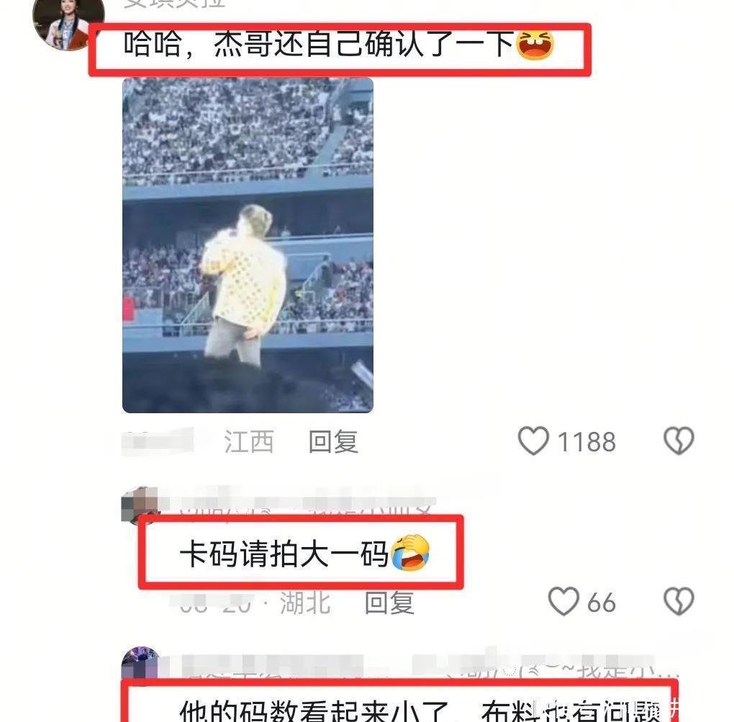Image resolution: width=734 pixels, height=722 pixels.
Task: Tap the 1188 like count
Action: tap(586, 441)
